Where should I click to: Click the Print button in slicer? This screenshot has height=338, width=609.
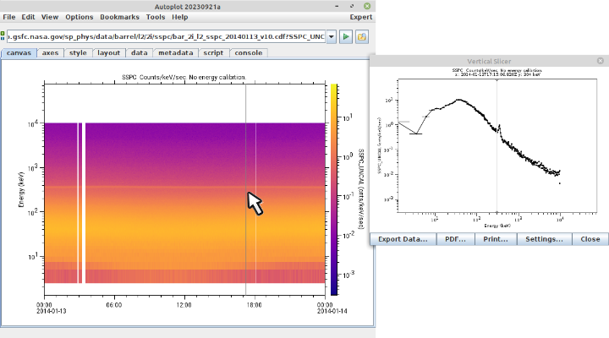[x=495, y=239]
